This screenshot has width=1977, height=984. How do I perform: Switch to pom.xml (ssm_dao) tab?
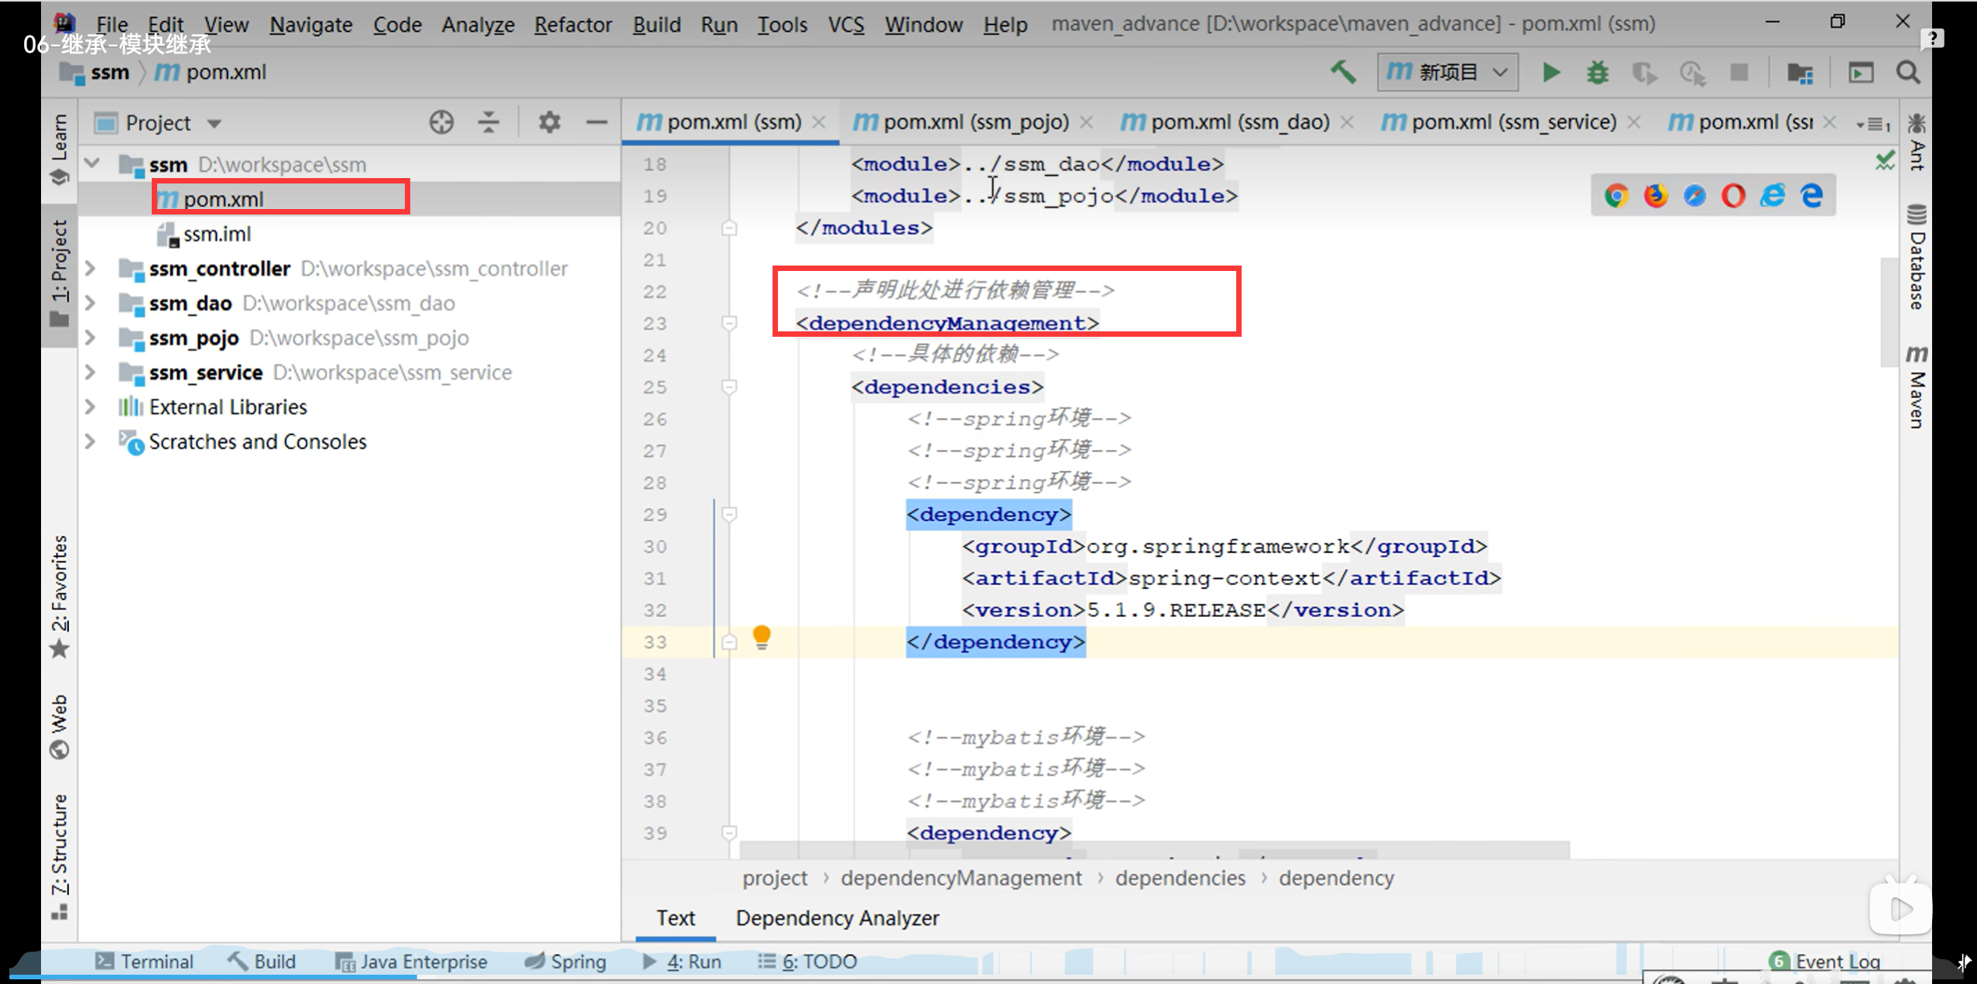1239,122
